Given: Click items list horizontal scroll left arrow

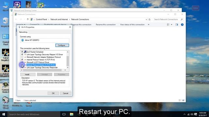Looking at the screenshot, I should click(22, 70).
